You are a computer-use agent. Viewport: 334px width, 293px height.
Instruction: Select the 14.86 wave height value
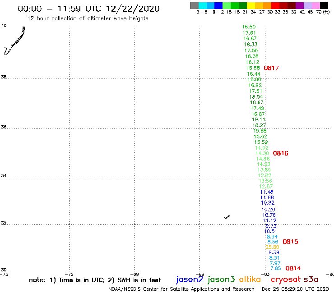coord(263,159)
